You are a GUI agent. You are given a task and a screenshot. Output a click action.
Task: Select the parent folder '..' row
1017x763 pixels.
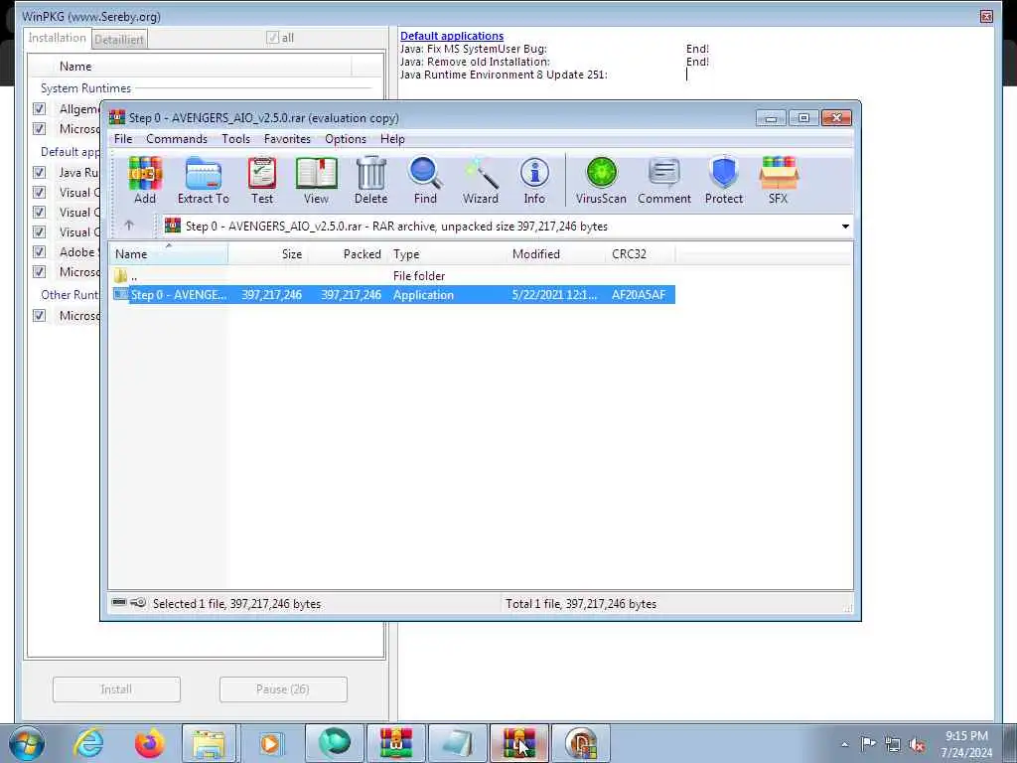[393, 276]
